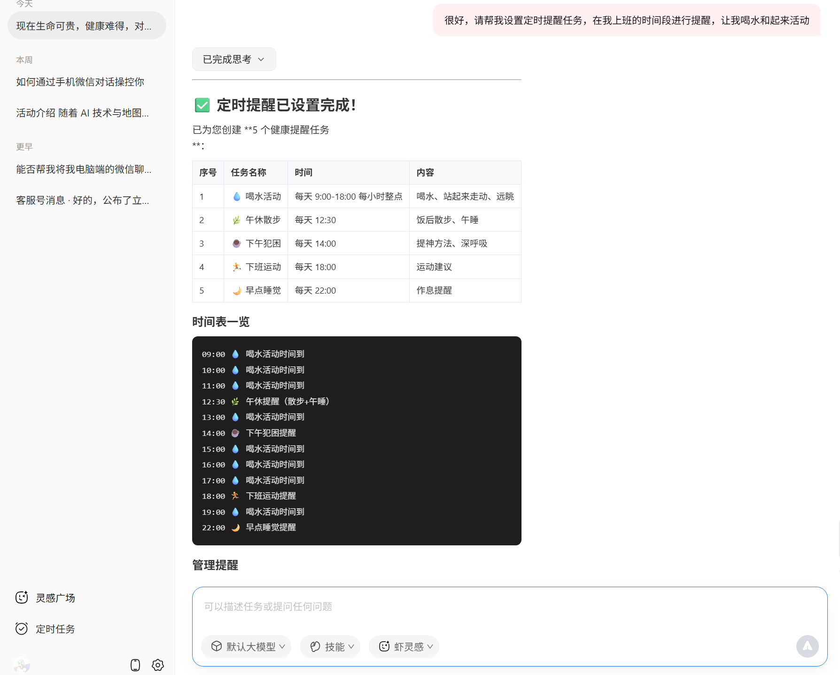Open the 能否帮我将我电脑端的微信聊 entry
840x675 pixels.
tap(83, 170)
